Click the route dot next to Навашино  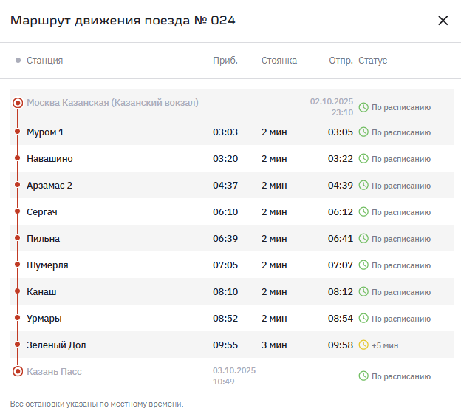click(x=17, y=158)
